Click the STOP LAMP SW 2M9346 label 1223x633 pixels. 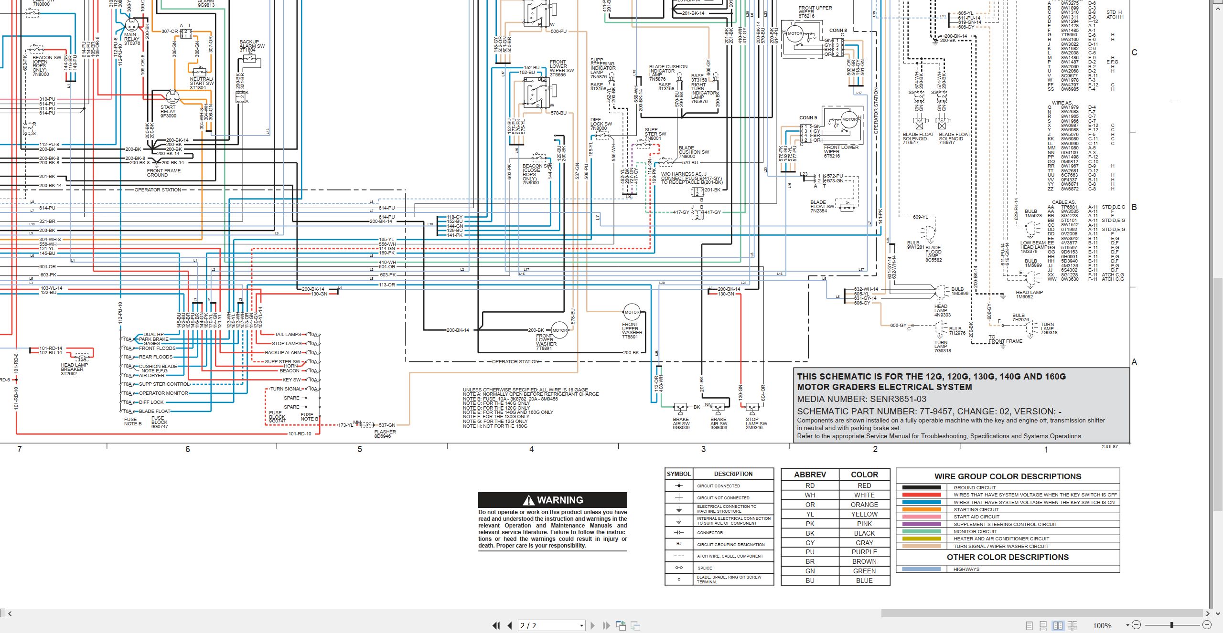tap(756, 423)
